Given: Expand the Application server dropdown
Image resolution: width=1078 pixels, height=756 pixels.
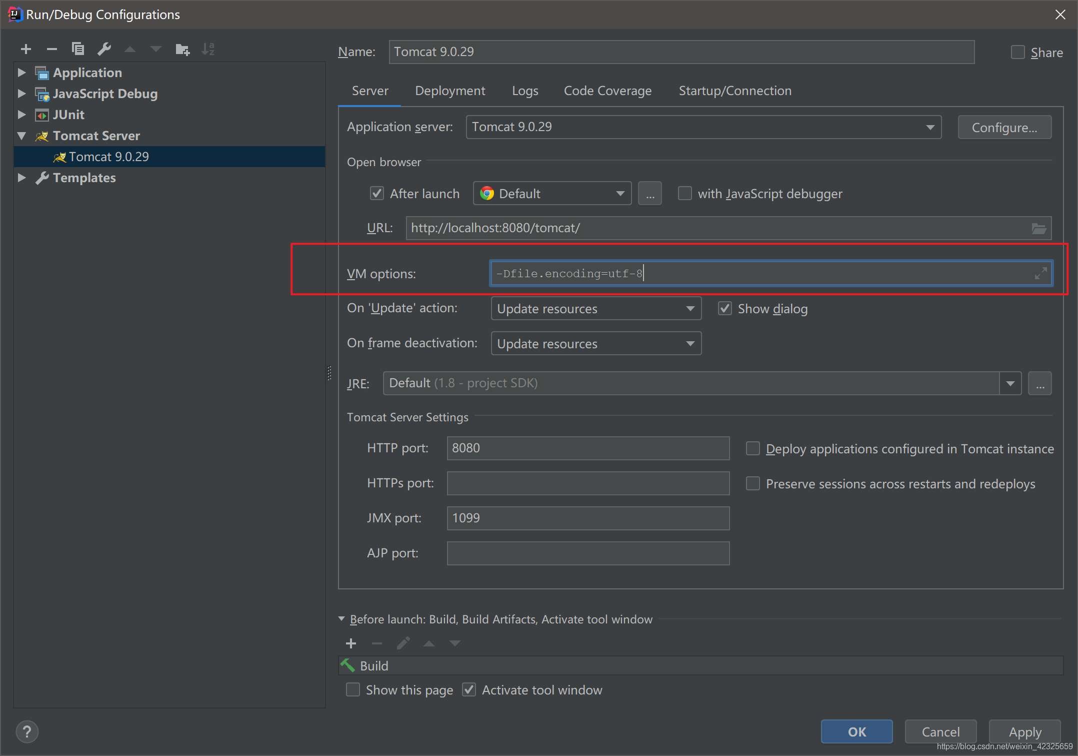Looking at the screenshot, I should pyautogui.click(x=932, y=128).
